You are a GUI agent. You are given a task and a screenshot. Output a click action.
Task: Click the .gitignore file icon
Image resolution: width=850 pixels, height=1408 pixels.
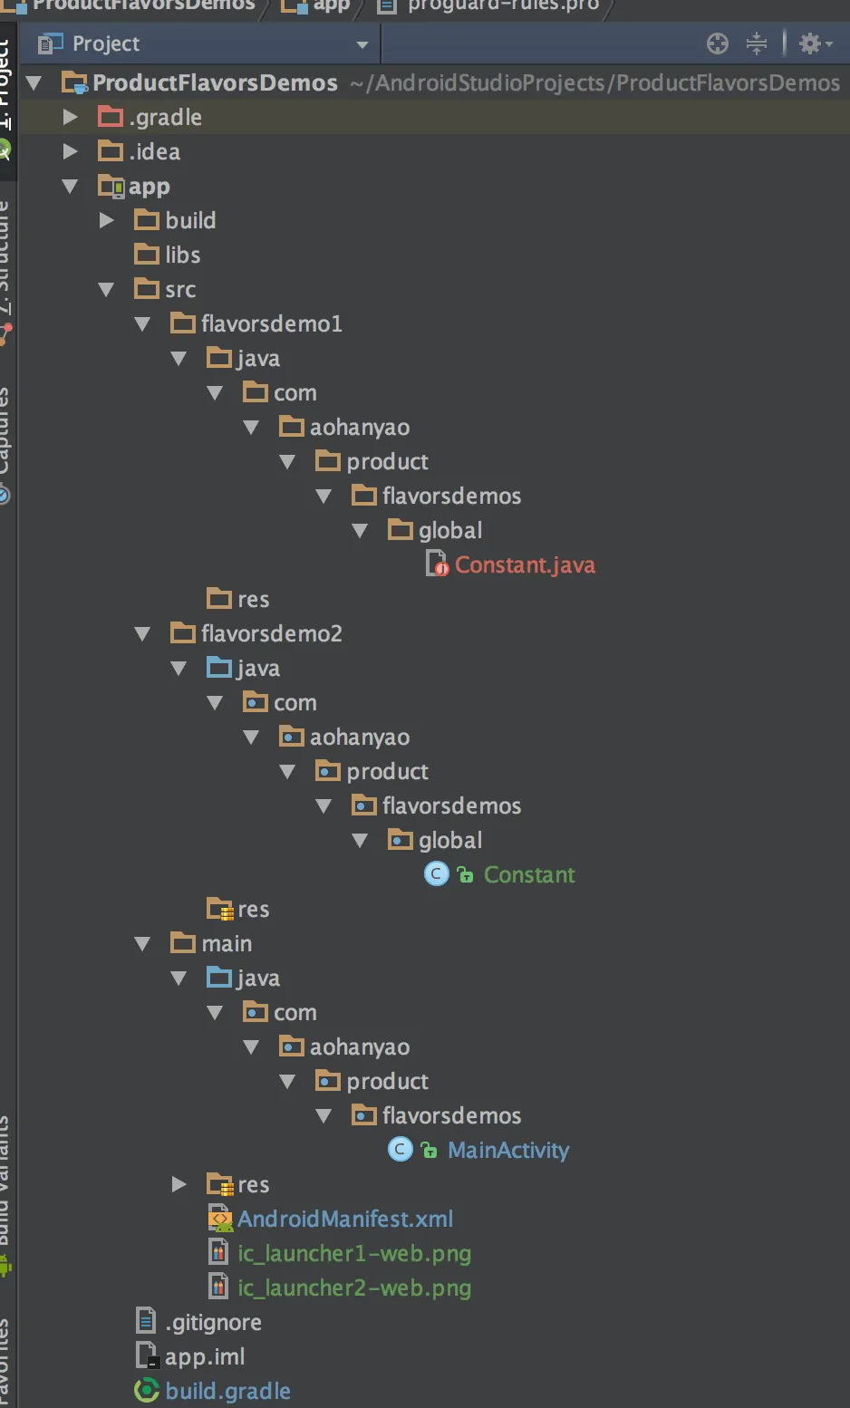(x=146, y=1322)
